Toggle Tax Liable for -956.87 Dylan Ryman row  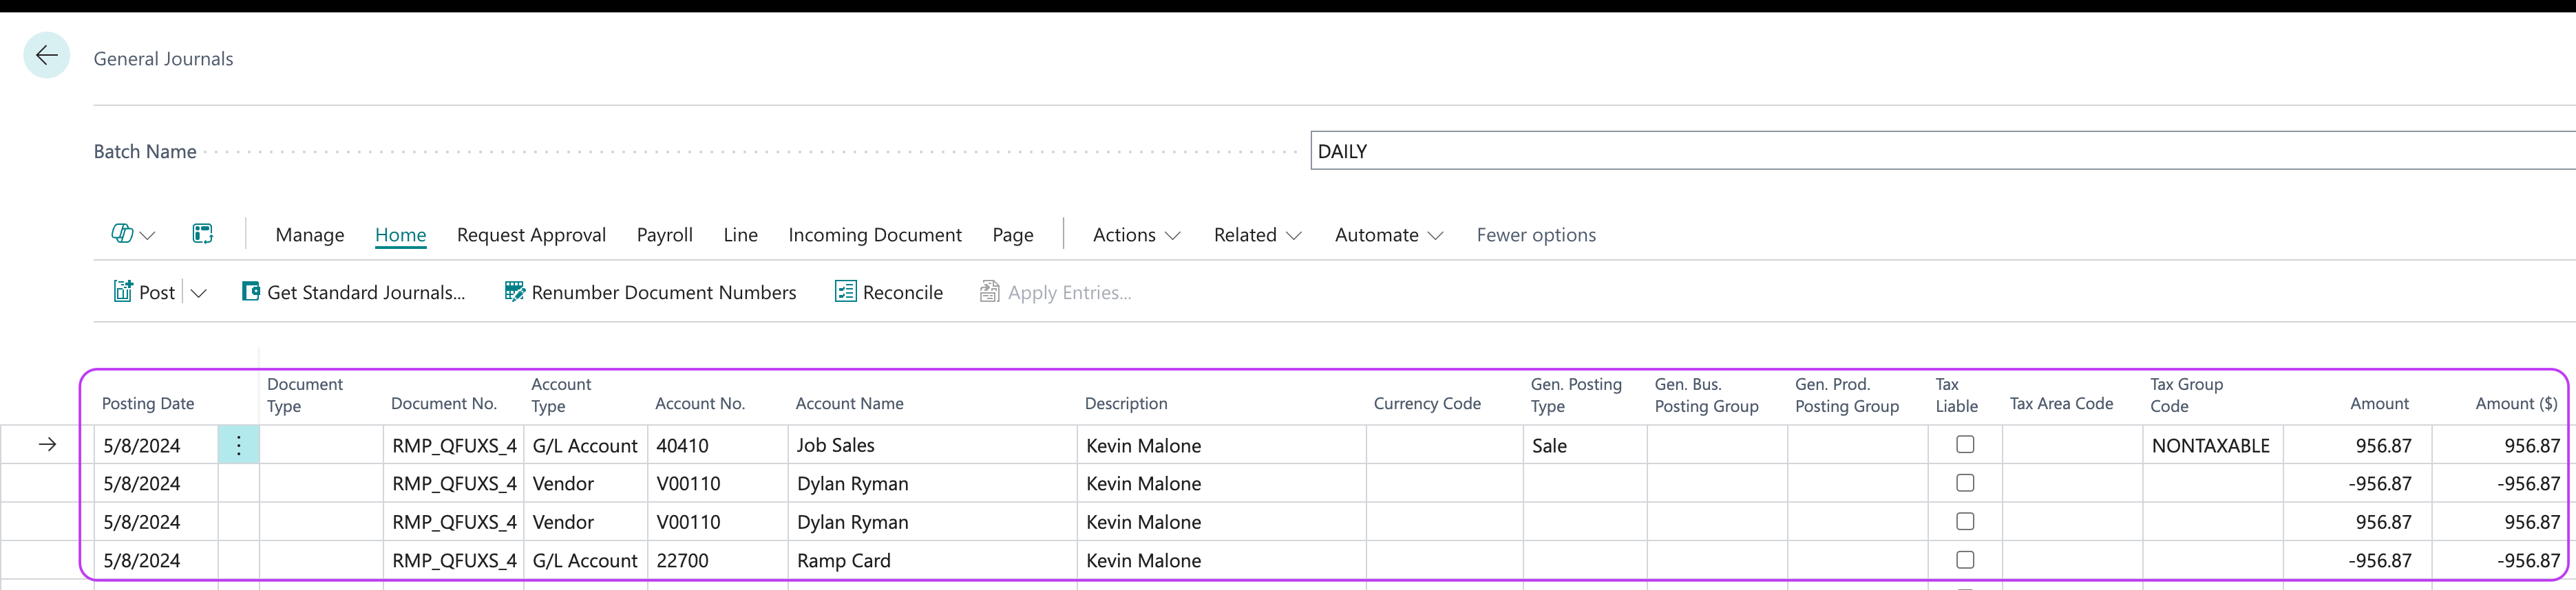(1964, 483)
